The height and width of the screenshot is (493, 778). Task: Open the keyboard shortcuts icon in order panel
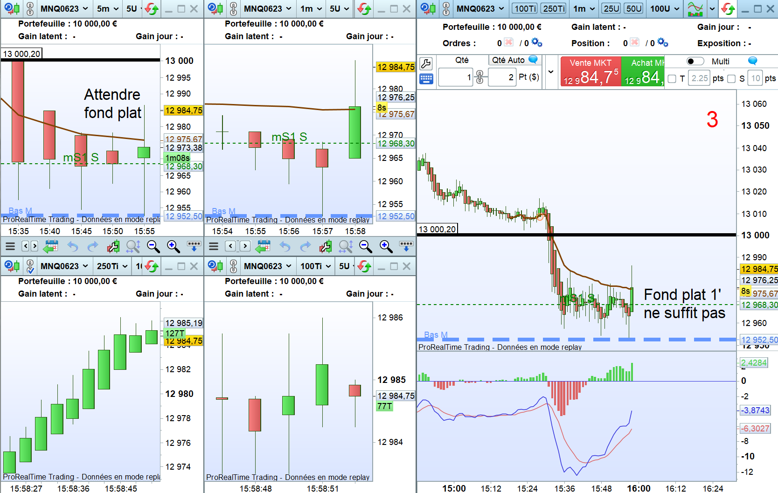[426, 79]
